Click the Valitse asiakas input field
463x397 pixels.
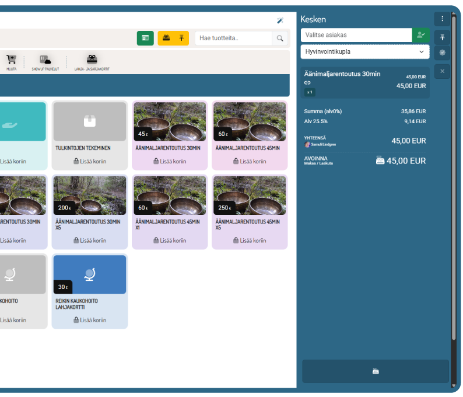356,35
